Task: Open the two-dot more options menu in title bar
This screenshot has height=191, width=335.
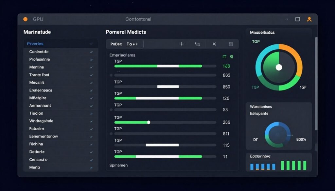Action: [287, 19]
